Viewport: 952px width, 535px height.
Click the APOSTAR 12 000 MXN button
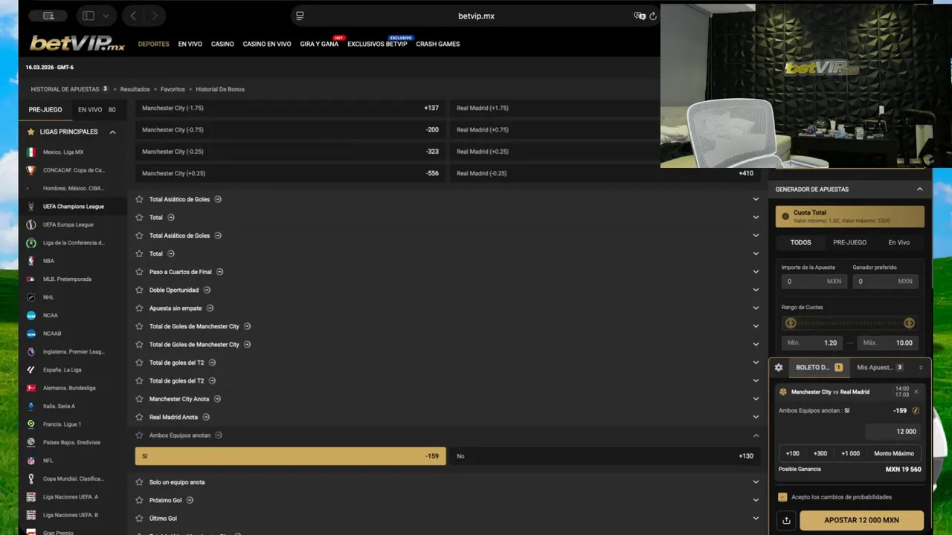point(861,520)
